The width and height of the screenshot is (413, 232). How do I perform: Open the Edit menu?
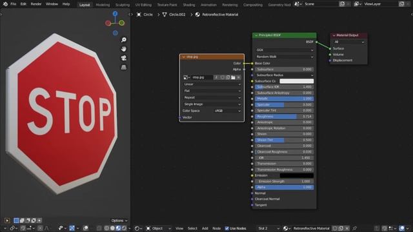tap(23, 4)
